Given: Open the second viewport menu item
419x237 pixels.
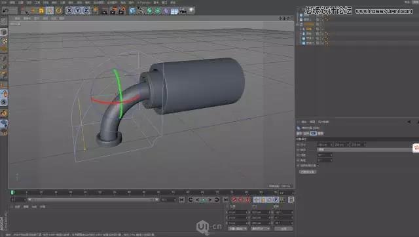Looking at the screenshot, I should pos(27,18).
